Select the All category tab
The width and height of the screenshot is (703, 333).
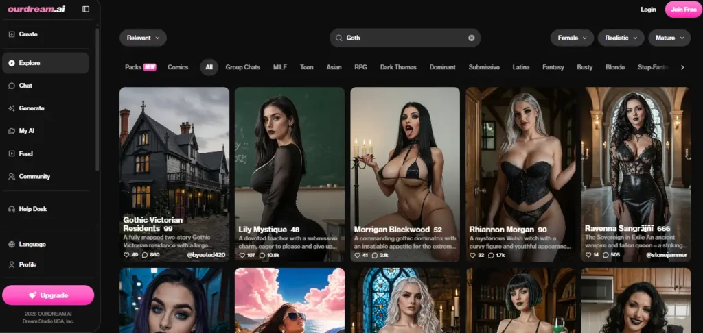coord(209,67)
